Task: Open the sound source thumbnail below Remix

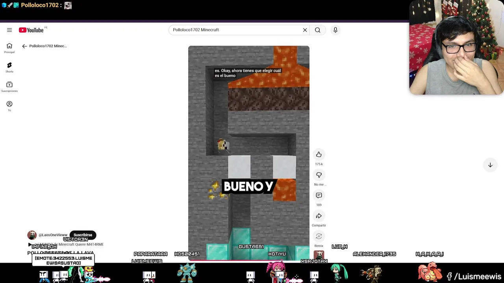Action: click(x=319, y=255)
